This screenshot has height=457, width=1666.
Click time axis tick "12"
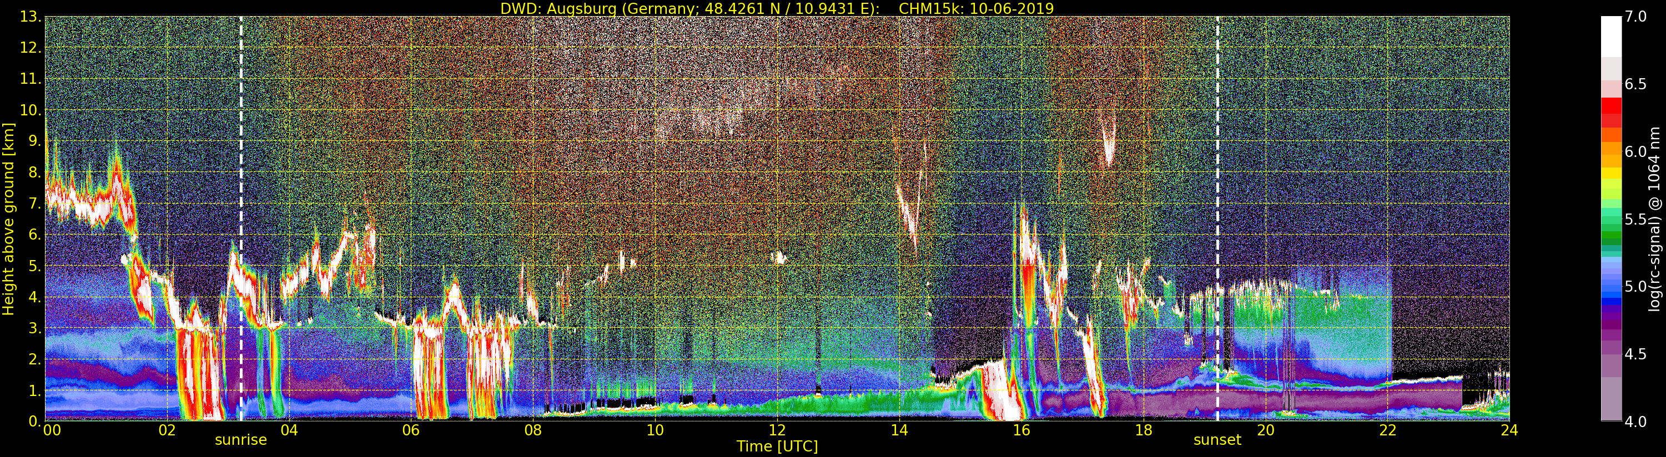pos(777,430)
